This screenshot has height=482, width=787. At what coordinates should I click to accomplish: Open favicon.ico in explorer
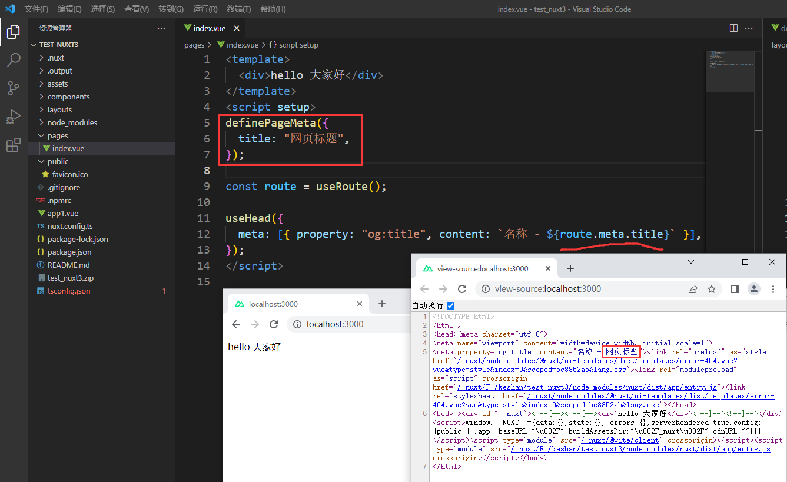70,174
